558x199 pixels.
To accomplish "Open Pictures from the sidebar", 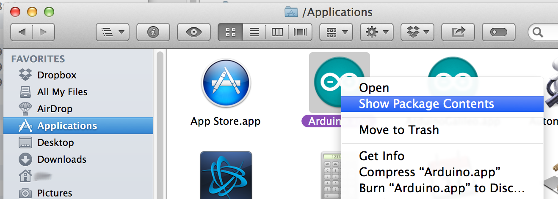I will (78, 193).
